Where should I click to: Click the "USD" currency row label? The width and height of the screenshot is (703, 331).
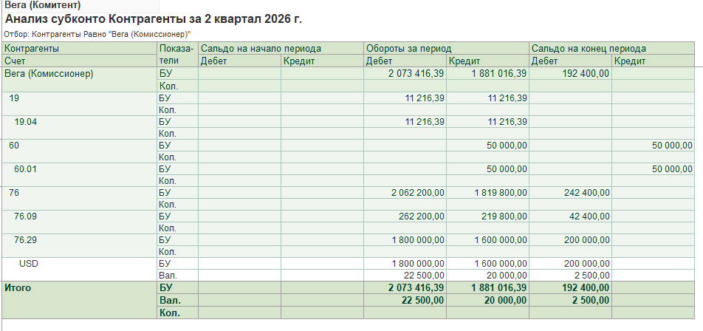coord(29,264)
